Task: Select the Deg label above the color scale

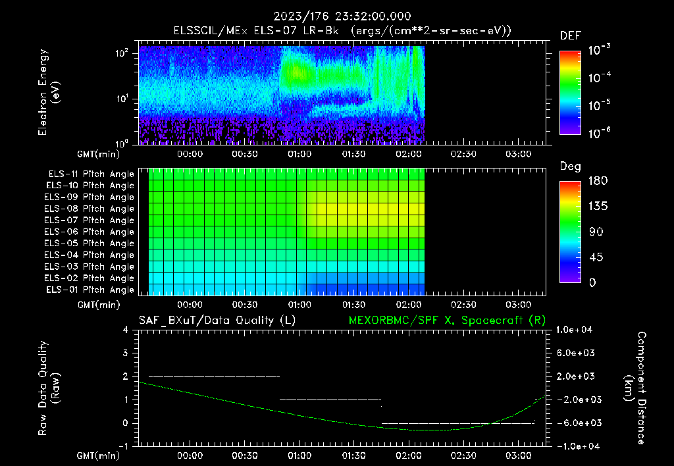Action: click(x=571, y=167)
